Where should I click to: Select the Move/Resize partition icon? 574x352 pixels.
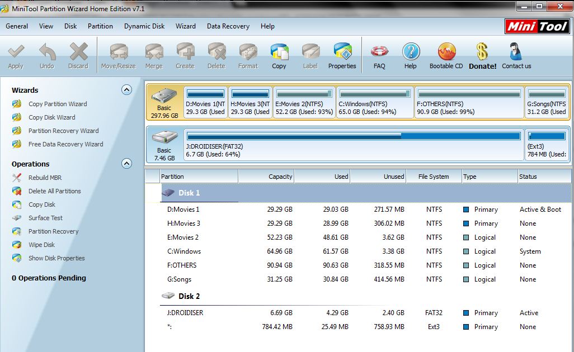click(x=118, y=55)
